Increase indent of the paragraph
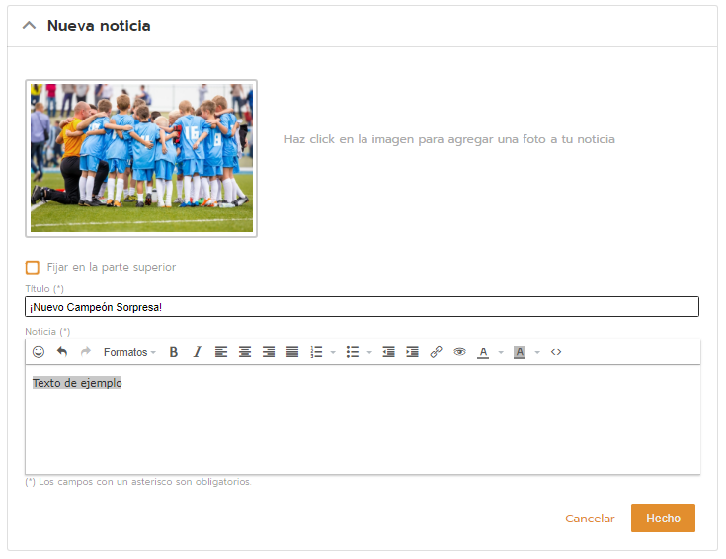 [412, 352]
